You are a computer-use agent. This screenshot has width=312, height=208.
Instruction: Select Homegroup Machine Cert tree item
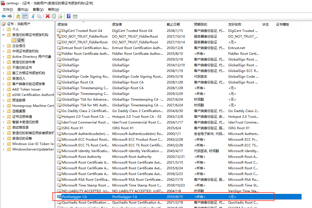pos(33,106)
